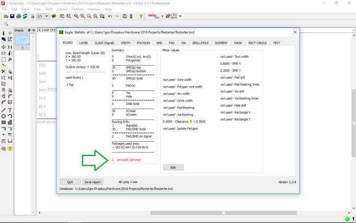Zoom in with the plus magnifier
This screenshot has width=356, height=223.
(83, 16)
